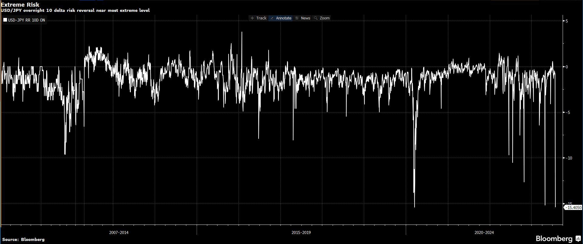Click the Extreme Risk chart title

pyautogui.click(x=20, y=5)
